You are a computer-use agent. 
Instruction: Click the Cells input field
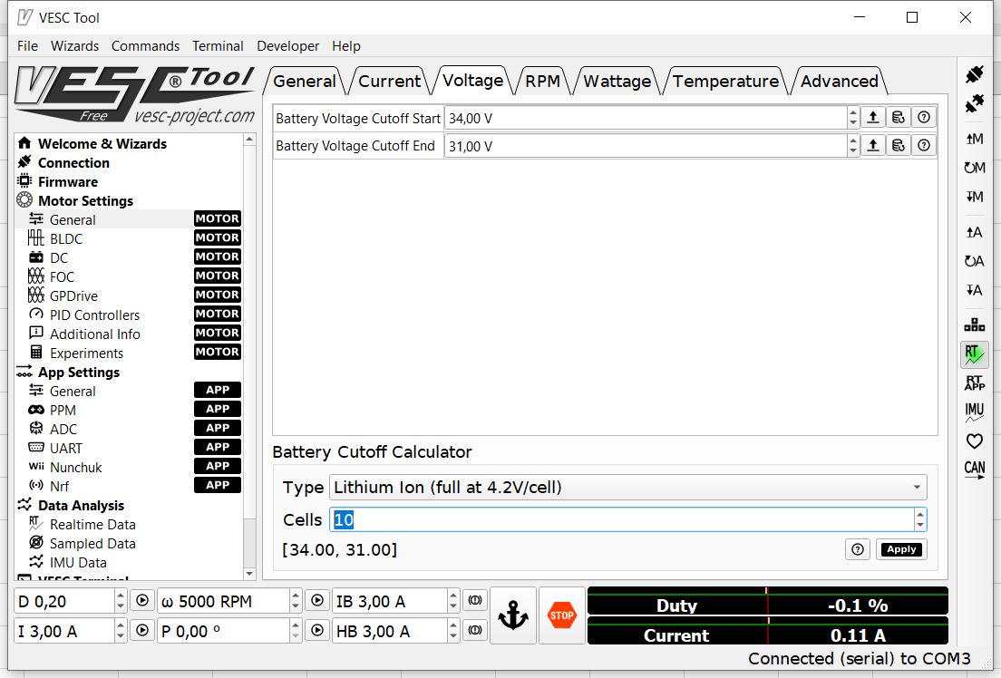coord(622,519)
